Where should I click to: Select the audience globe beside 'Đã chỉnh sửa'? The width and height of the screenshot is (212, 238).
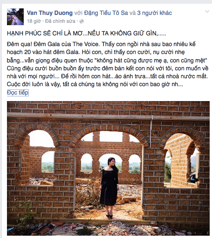(x=81, y=21)
